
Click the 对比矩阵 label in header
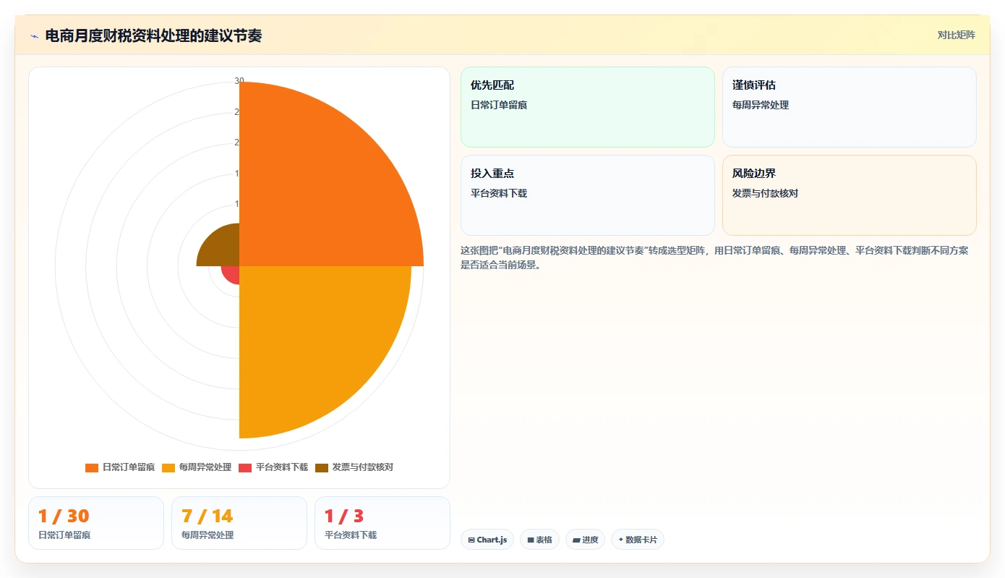pos(956,35)
